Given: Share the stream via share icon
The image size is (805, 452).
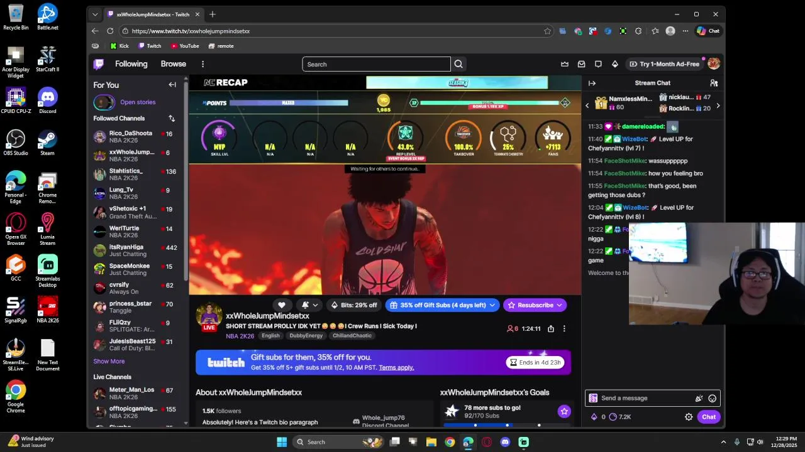Looking at the screenshot, I should (551, 328).
